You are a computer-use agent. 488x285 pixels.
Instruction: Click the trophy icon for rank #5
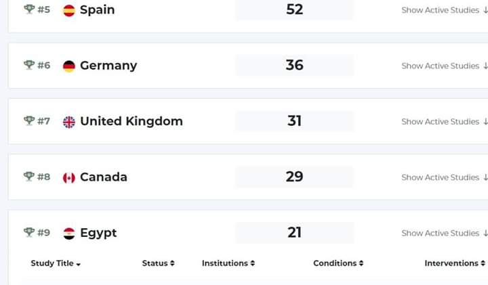coord(29,9)
